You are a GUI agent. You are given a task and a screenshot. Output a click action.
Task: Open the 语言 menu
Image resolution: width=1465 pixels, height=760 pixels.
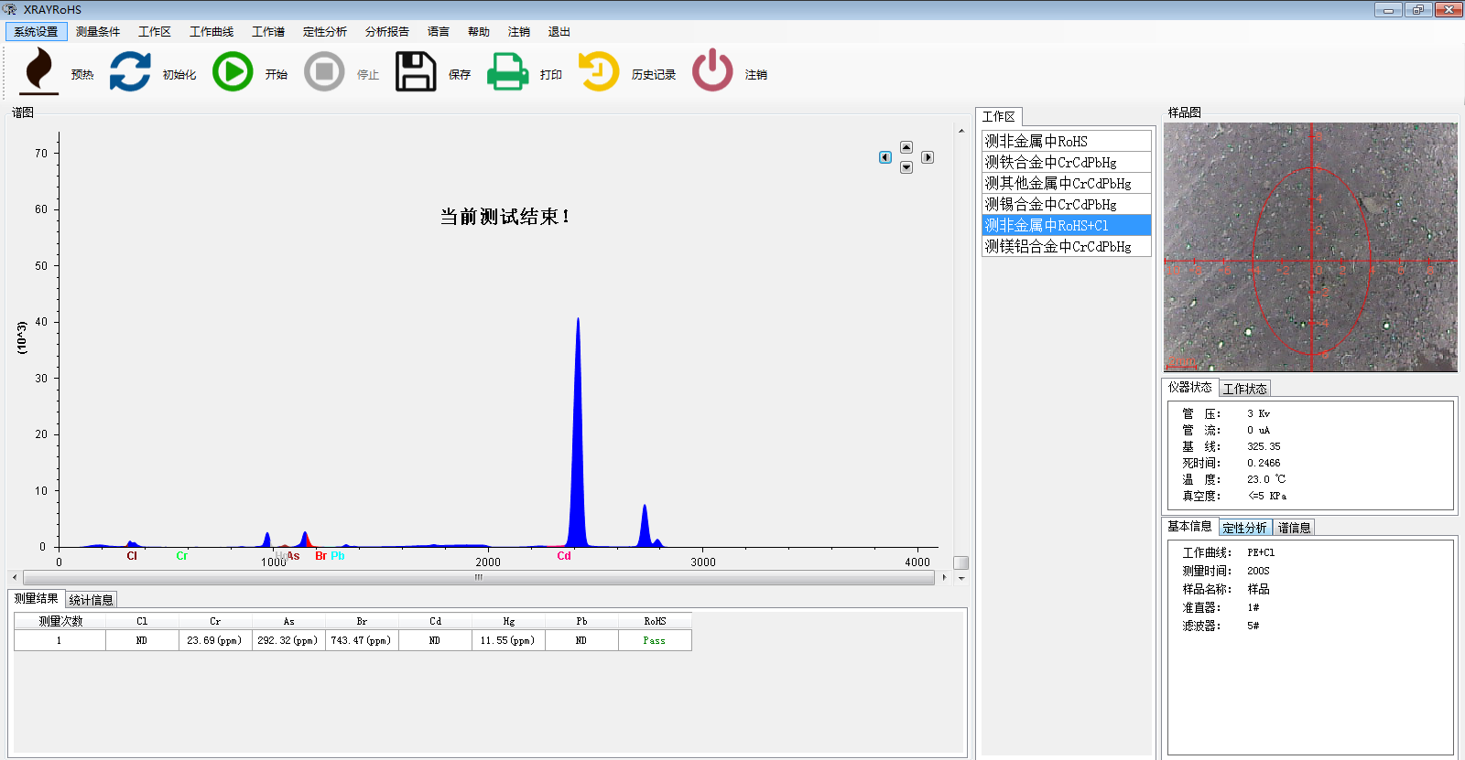pos(439,31)
